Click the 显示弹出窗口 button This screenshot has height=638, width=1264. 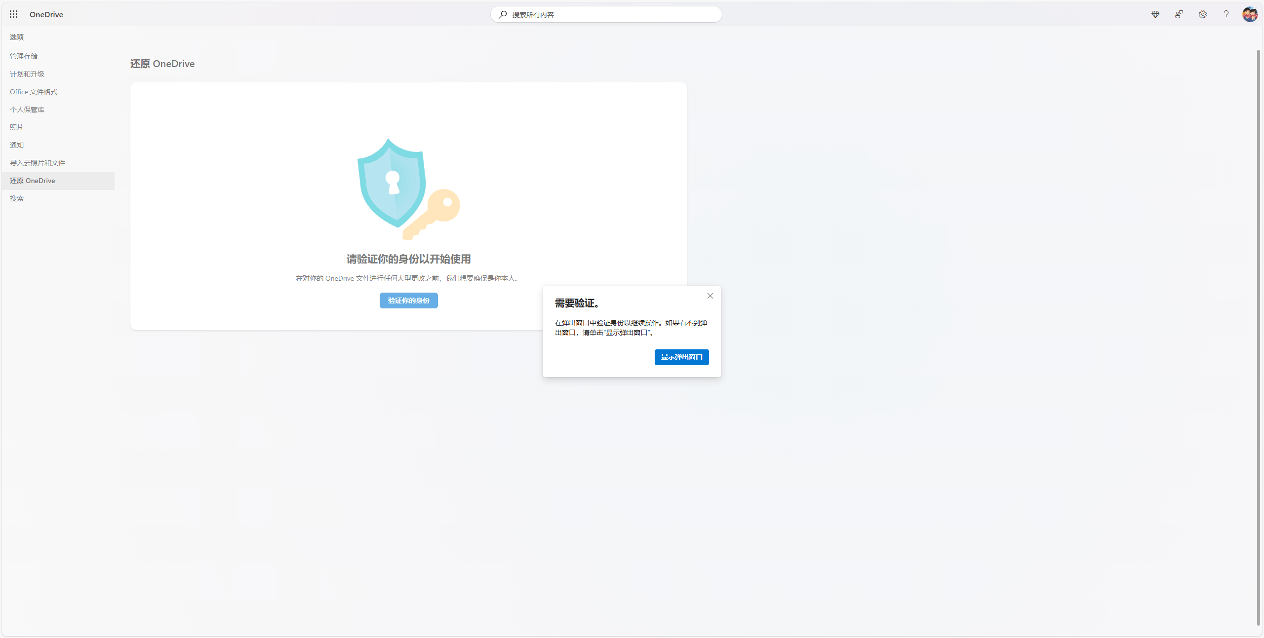point(681,357)
